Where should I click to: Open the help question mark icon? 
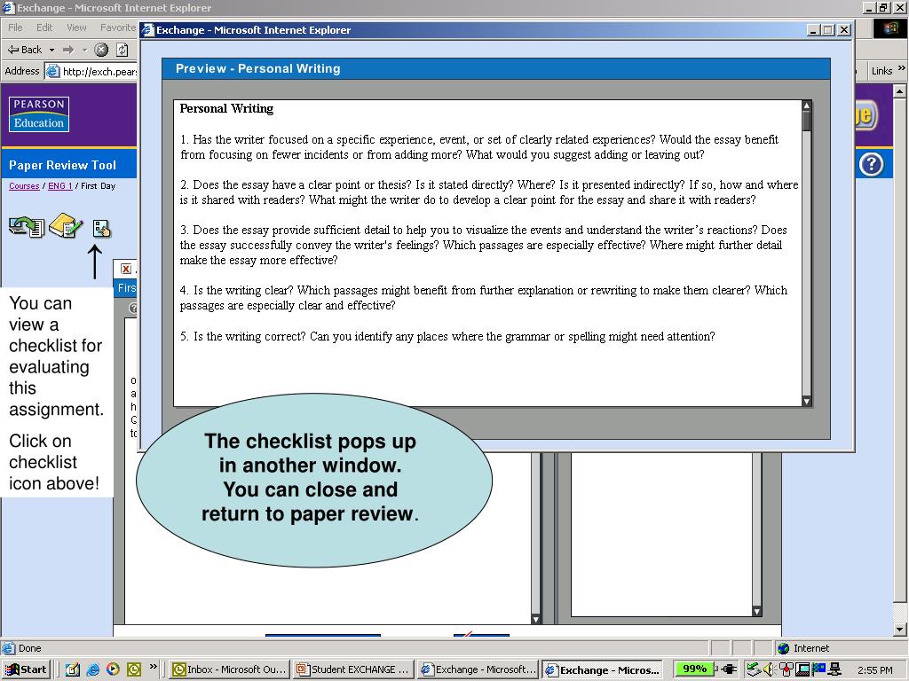point(871,164)
